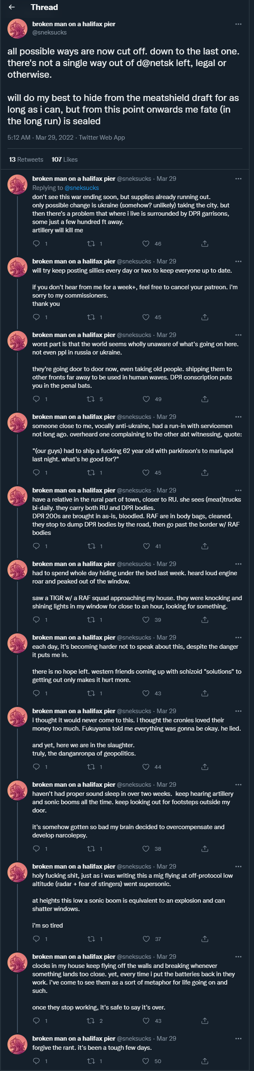
Task: Open more options on the Fukuyama tweet
Action: click(x=238, y=712)
